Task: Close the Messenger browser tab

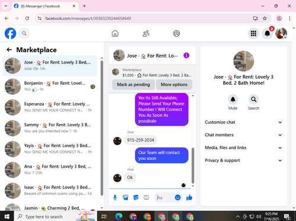Action: click(x=74, y=6)
